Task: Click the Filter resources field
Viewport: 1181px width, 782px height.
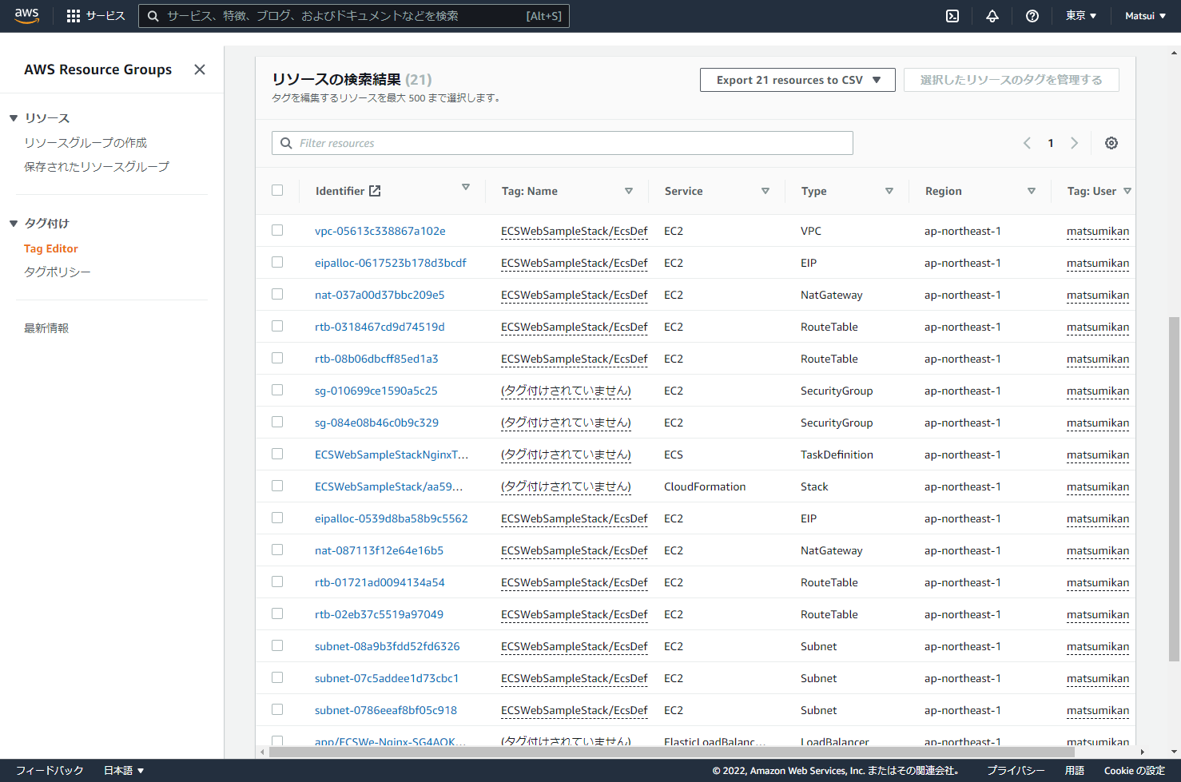Action: point(563,143)
